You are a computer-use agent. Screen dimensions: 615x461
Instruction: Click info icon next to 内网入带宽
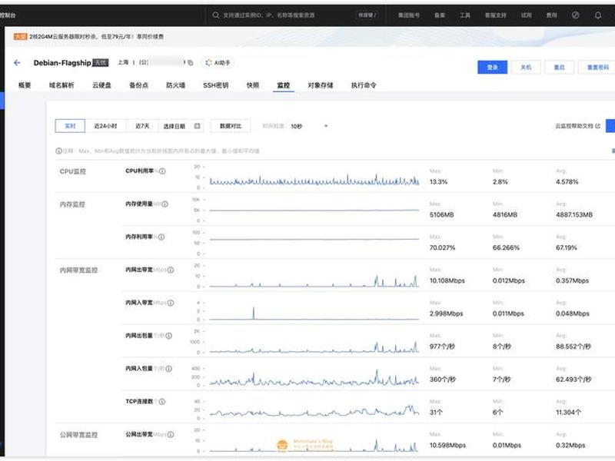pos(171,303)
